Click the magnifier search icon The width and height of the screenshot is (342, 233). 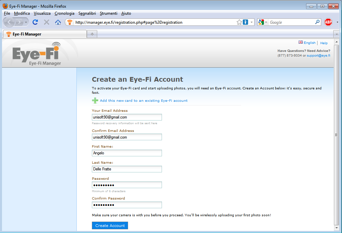click(317, 22)
